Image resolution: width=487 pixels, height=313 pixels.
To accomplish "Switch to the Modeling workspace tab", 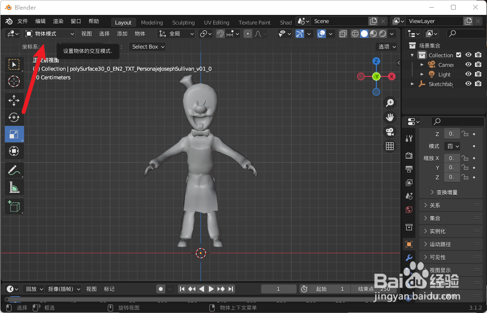I will tap(152, 22).
